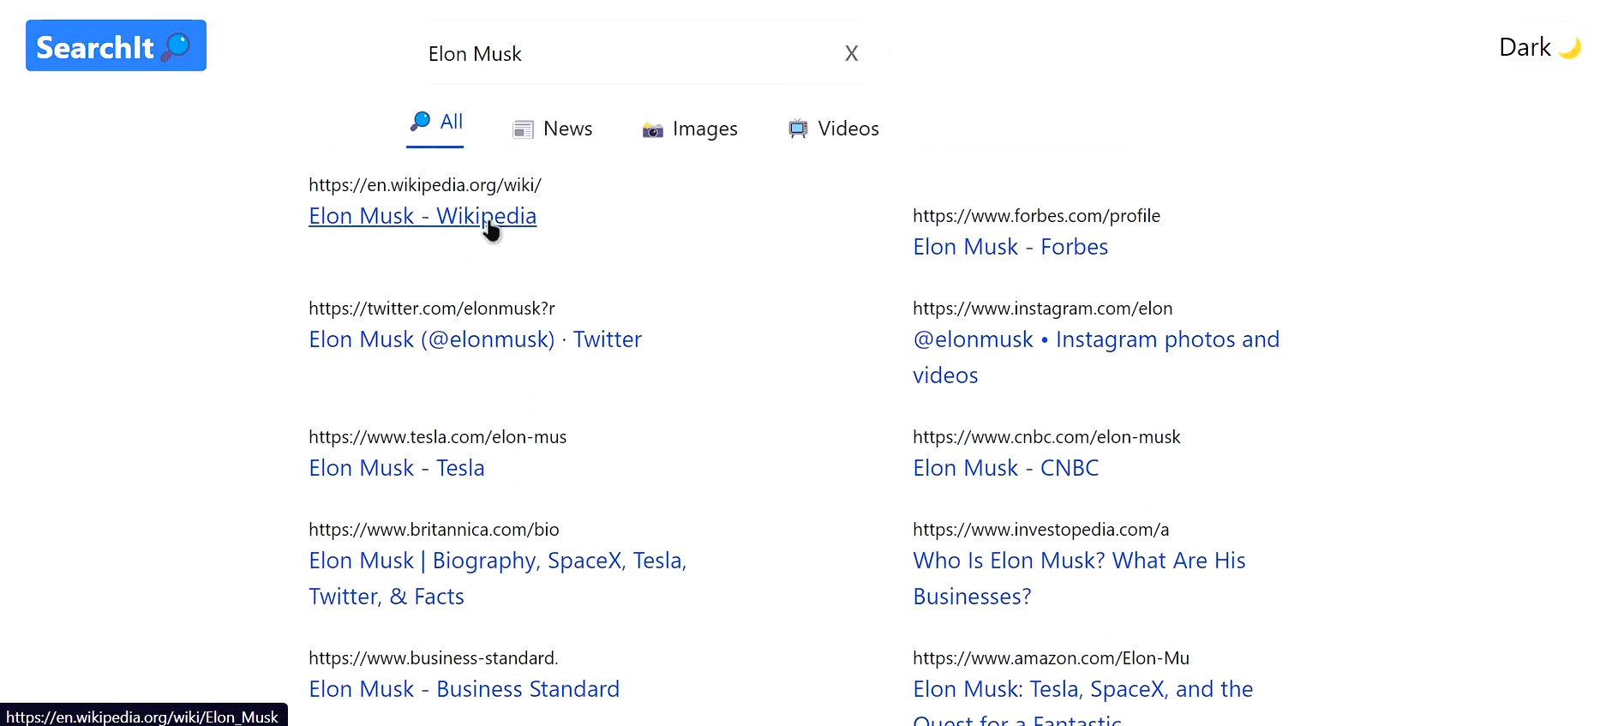Open Elon Musk - Wikipedia result
This screenshot has width=1618, height=726.
point(422,216)
